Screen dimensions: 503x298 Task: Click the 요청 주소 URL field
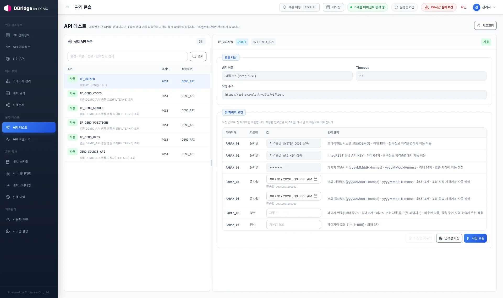(x=354, y=95)
